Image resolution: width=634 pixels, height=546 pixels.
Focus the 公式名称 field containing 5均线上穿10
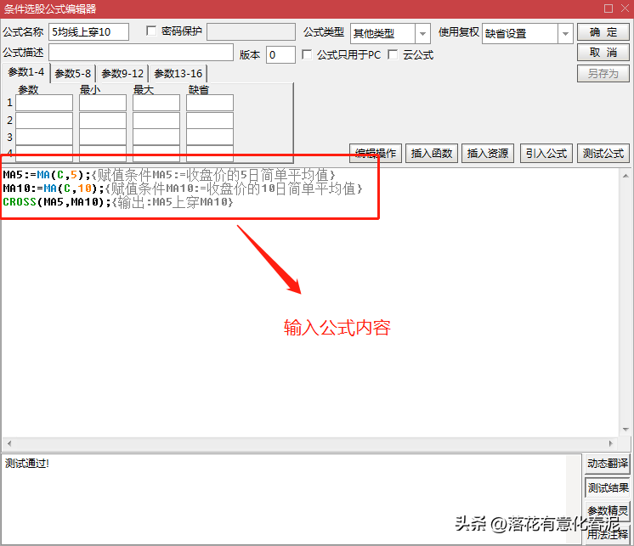pyautogui.click(x=89, y=32)
